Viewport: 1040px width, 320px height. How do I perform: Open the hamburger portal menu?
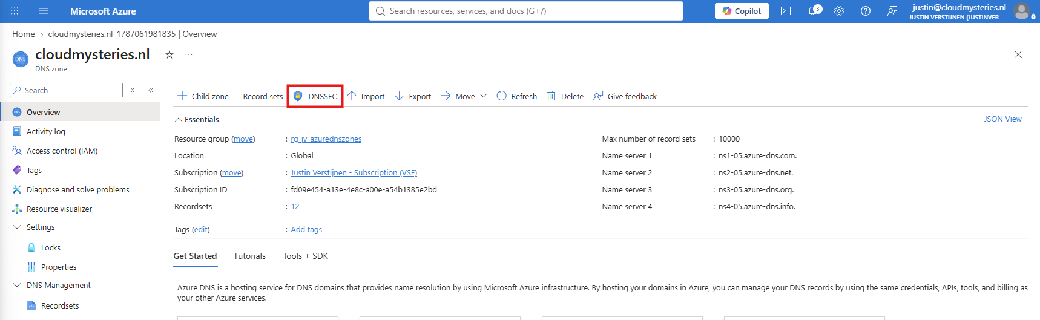(44, 11)
